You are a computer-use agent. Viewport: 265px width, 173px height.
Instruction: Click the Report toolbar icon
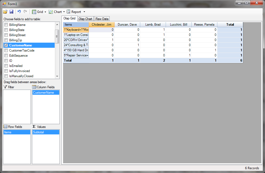[68, 12]
